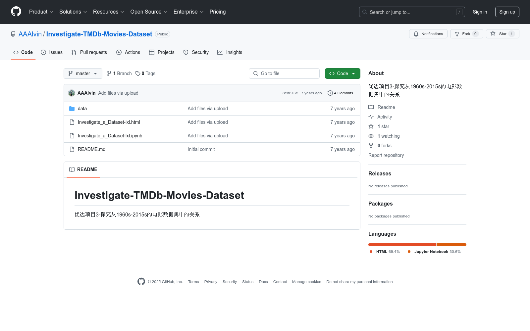Click the Search or jump to field
530x331 pixels.
click(412, 12)
